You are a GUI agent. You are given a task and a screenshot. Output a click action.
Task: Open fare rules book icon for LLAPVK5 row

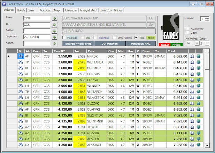[192, 74]
